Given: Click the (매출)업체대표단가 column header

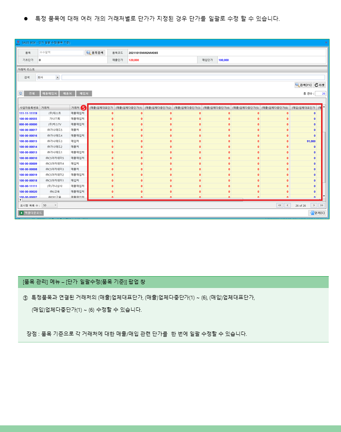Looking at the screenshot, I should click(x=101, y=108).
